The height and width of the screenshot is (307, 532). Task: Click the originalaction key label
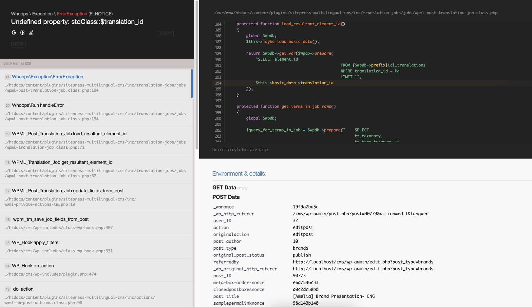(231, 234)
